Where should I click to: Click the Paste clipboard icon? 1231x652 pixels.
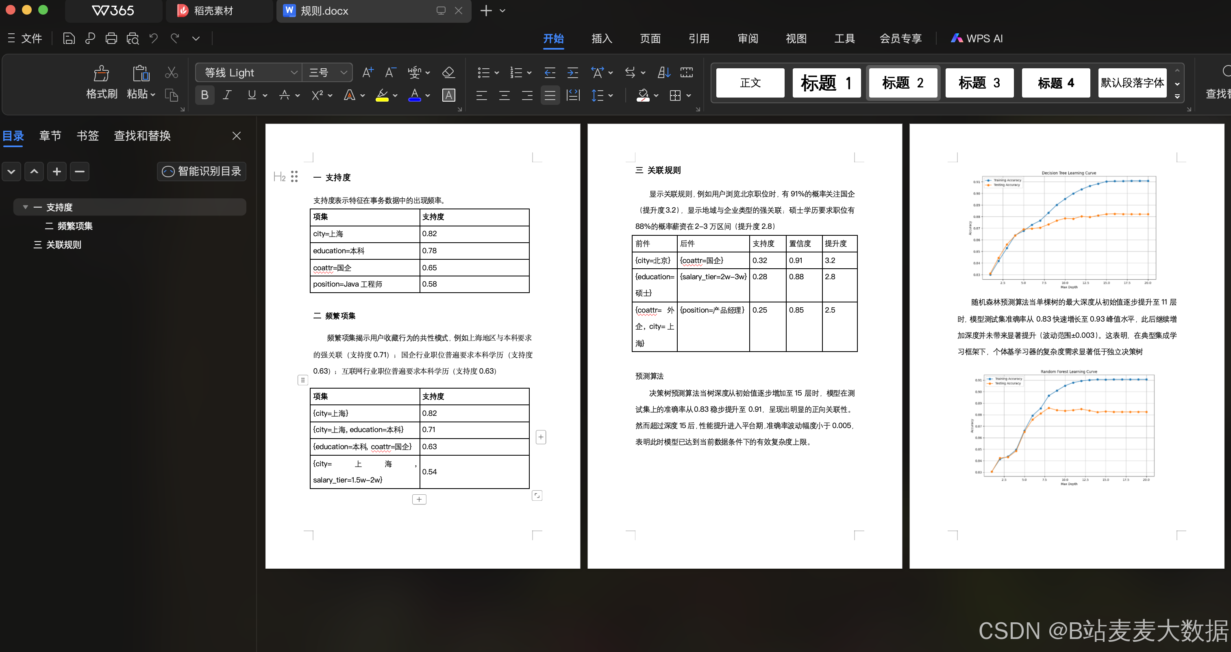pos(141,73)
